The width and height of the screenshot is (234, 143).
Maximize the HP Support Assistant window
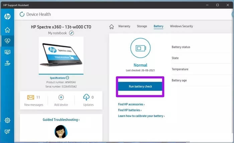coord(217,5)
